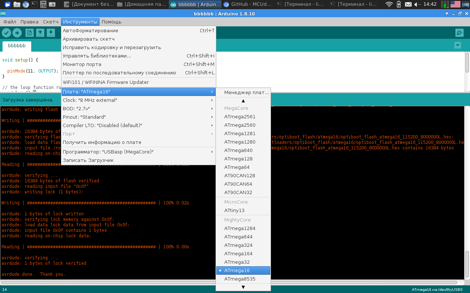Create a new sketch with New icon
Viewport: 470px width, 293px height.
(29, 33)
